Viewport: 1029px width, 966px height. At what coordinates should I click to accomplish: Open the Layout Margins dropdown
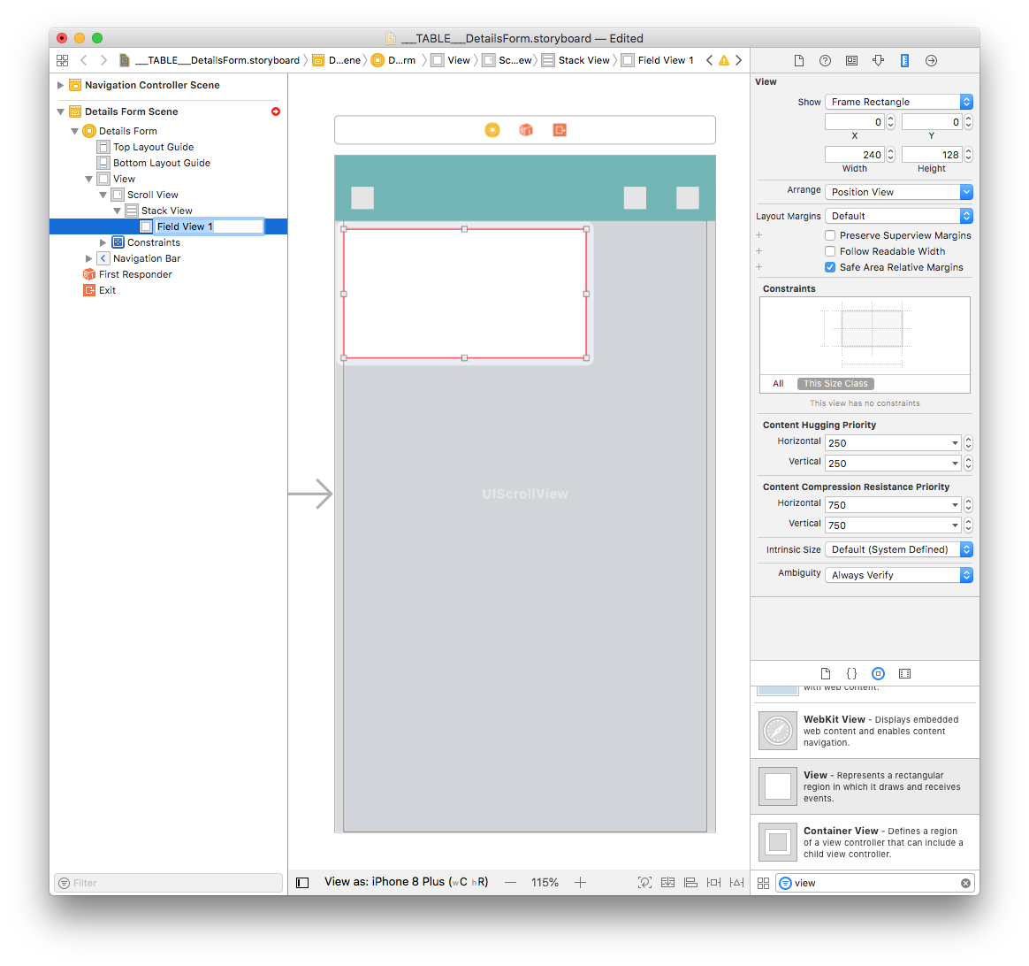coord(898,216)
